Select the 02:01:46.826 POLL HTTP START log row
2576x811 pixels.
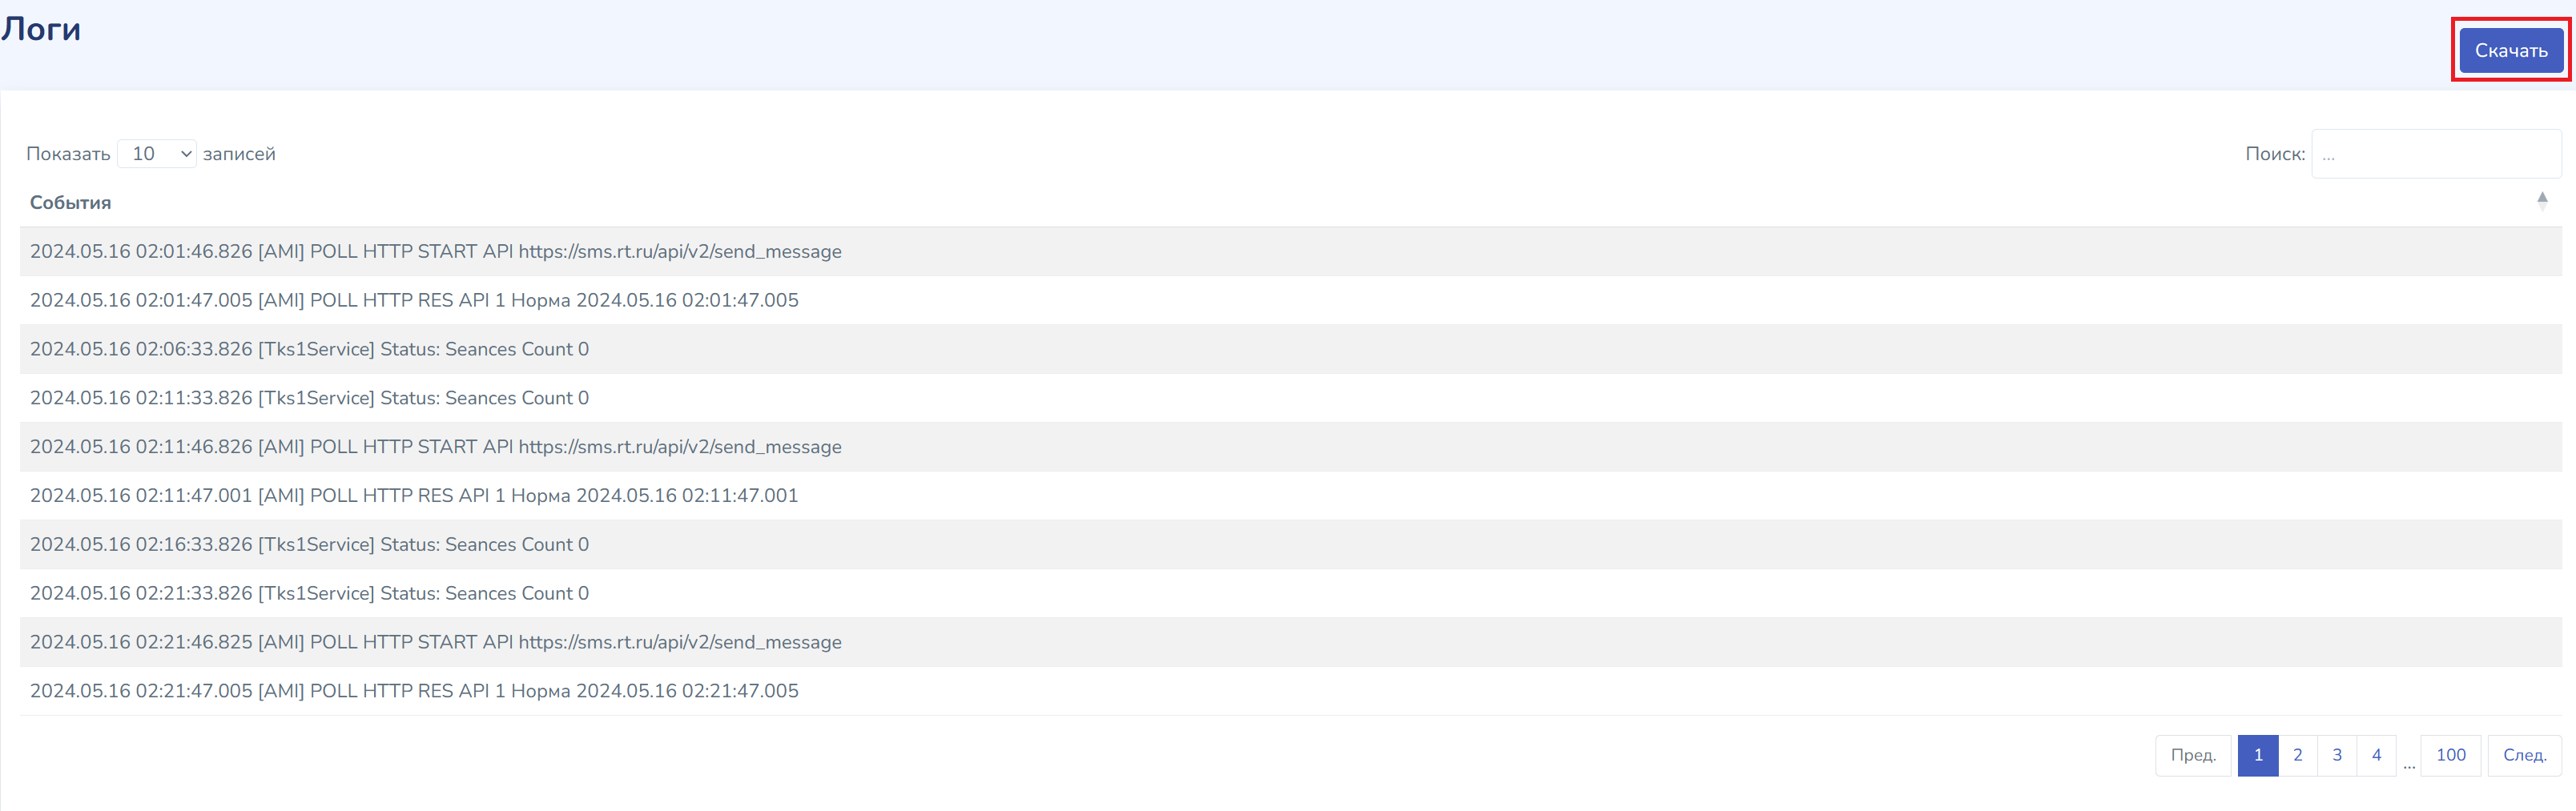pos(1290,251)
